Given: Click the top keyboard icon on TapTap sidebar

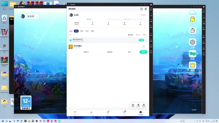Looking at the screenshot, I should [x=151, y=9].
